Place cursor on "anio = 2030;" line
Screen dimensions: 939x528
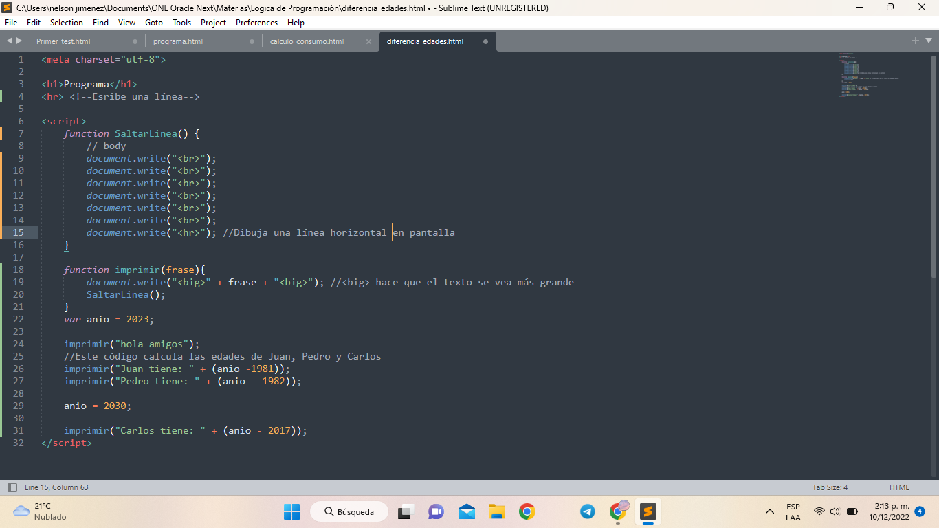click(98, 406)
